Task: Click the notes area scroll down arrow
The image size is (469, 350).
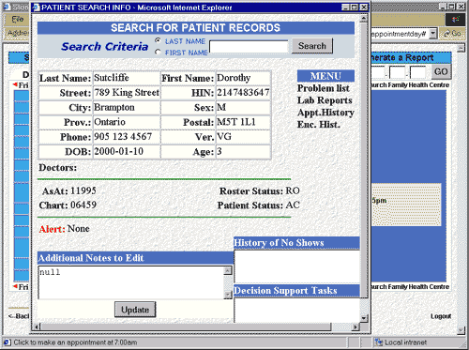Action: pos(228,295)
